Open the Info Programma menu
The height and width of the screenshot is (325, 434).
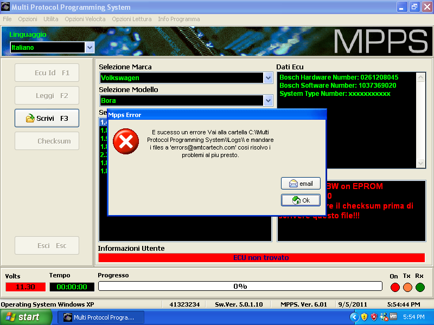[179, 19]
